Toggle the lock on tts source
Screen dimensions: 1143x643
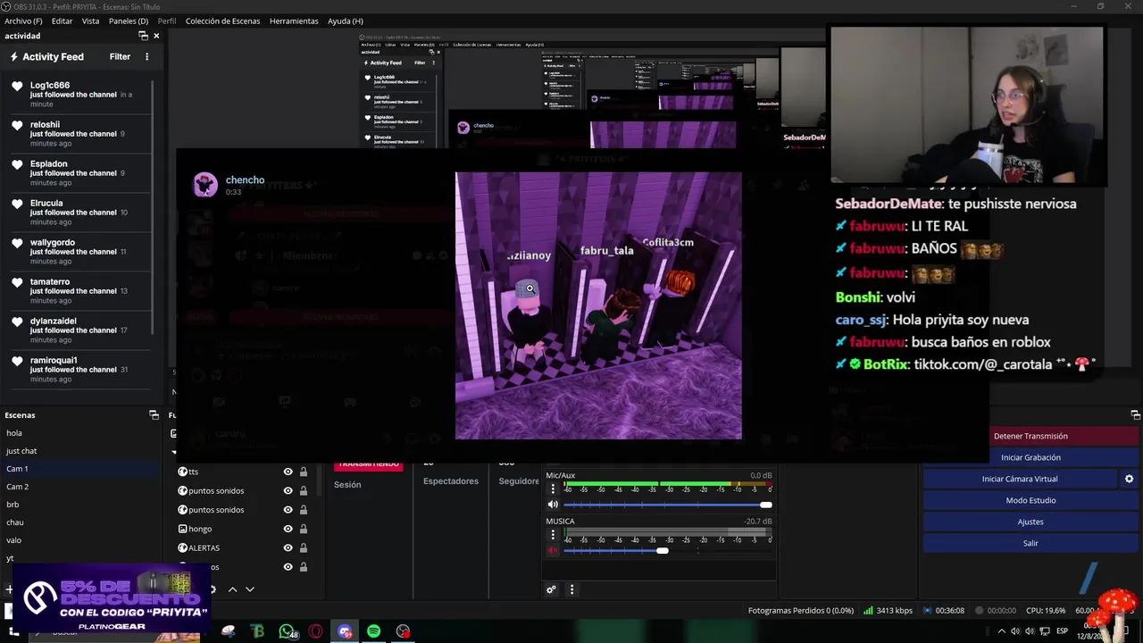[x=304, y=472]
